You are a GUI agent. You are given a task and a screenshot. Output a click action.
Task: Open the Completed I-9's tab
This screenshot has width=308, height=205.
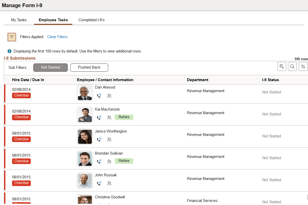91,20
